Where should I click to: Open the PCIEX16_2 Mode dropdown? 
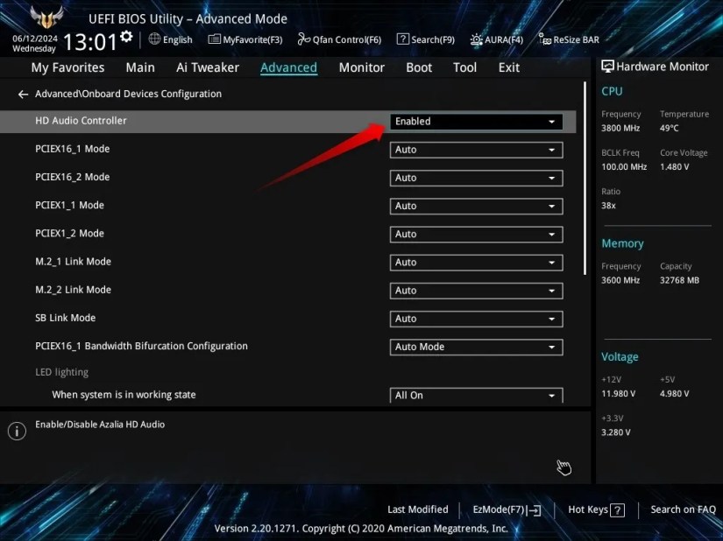pyautogui.click(x=477, y=179)
